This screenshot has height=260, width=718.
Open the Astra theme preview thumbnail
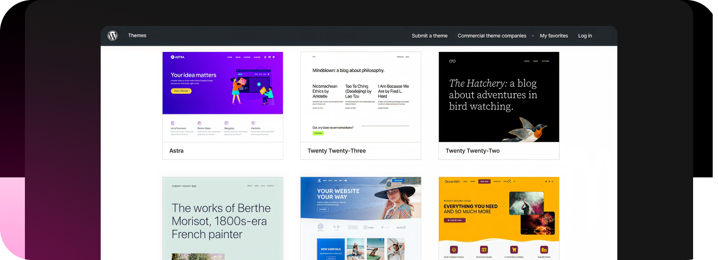coord(223,97)
